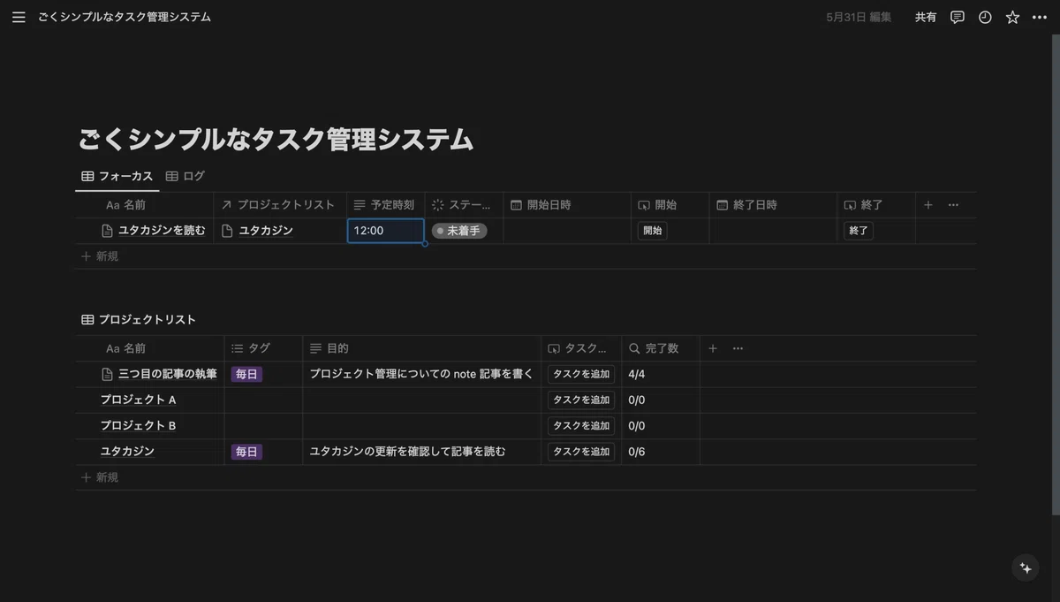Add new row in focus table via 新規
The image size is (1060, 602).
100,256
